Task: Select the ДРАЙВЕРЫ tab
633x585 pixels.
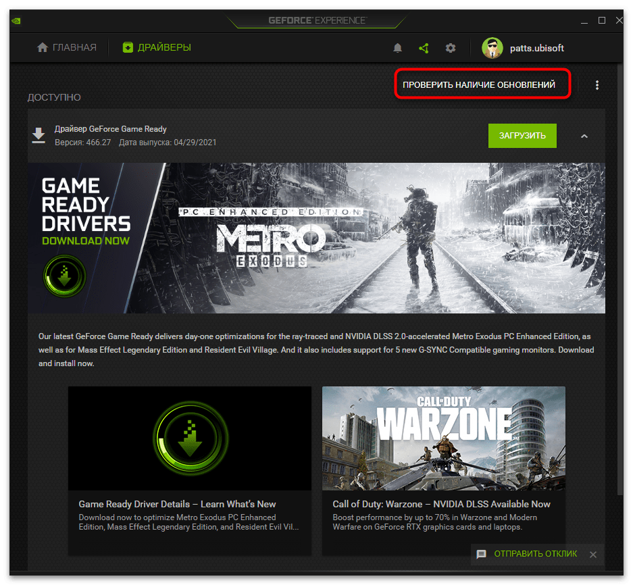Action: click(157, 48)
